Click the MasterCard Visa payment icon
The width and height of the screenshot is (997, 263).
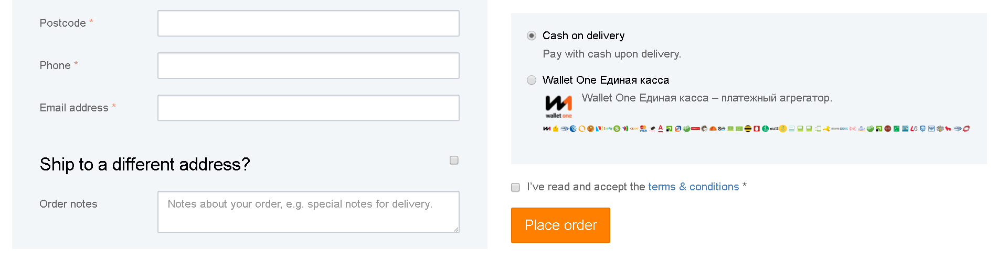click(643, 129)
